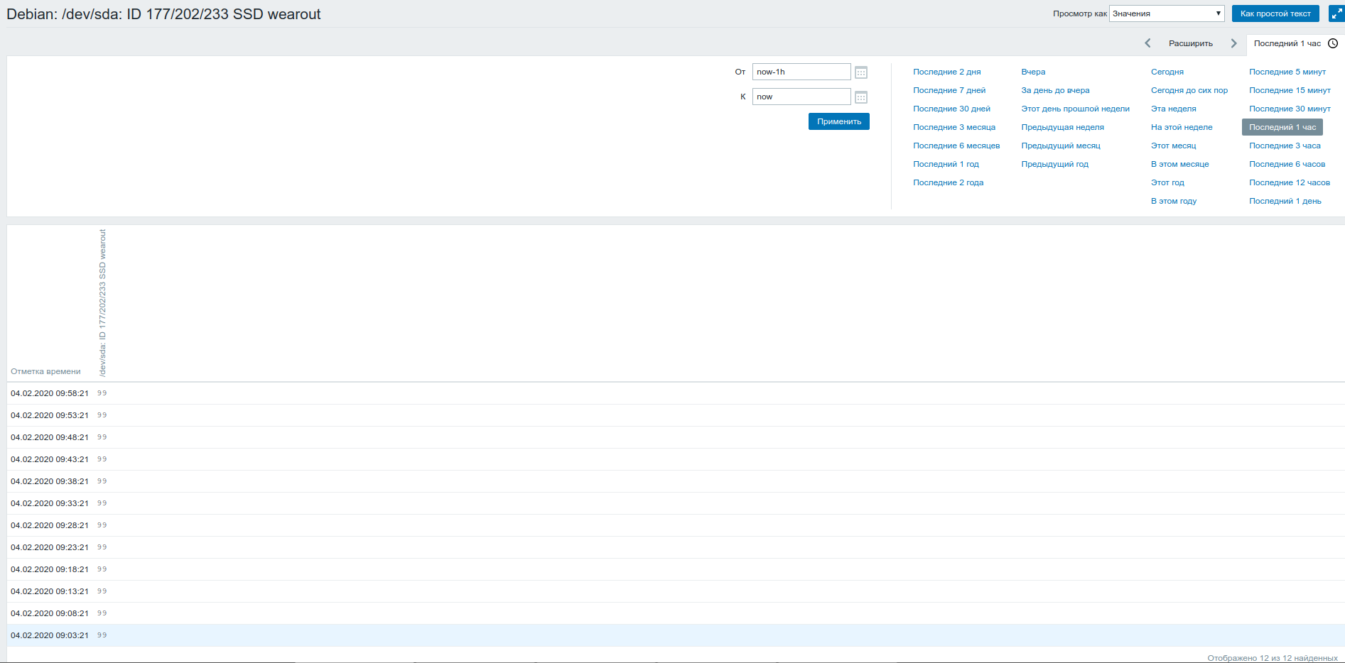
Task: Click the timestamp 04.02.2020 09:03:21
Action: (x=50, y=635)
